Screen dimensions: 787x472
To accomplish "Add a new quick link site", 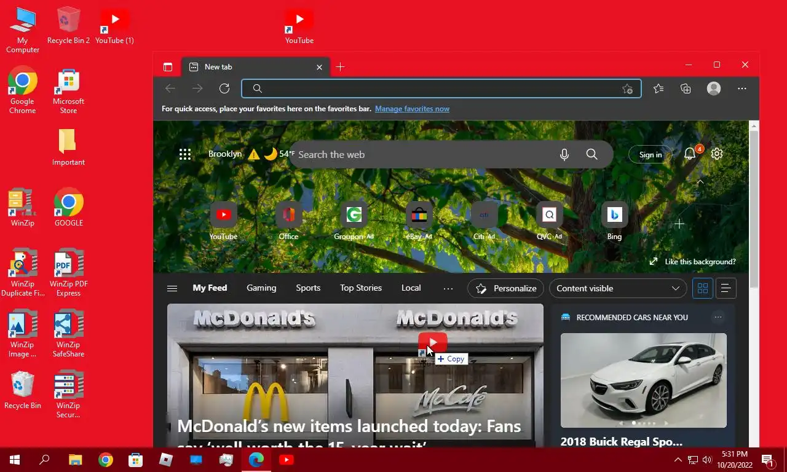I will pos(679,224).
